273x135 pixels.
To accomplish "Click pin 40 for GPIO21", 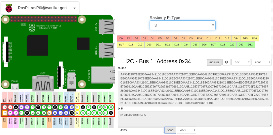I will point(111,107).
